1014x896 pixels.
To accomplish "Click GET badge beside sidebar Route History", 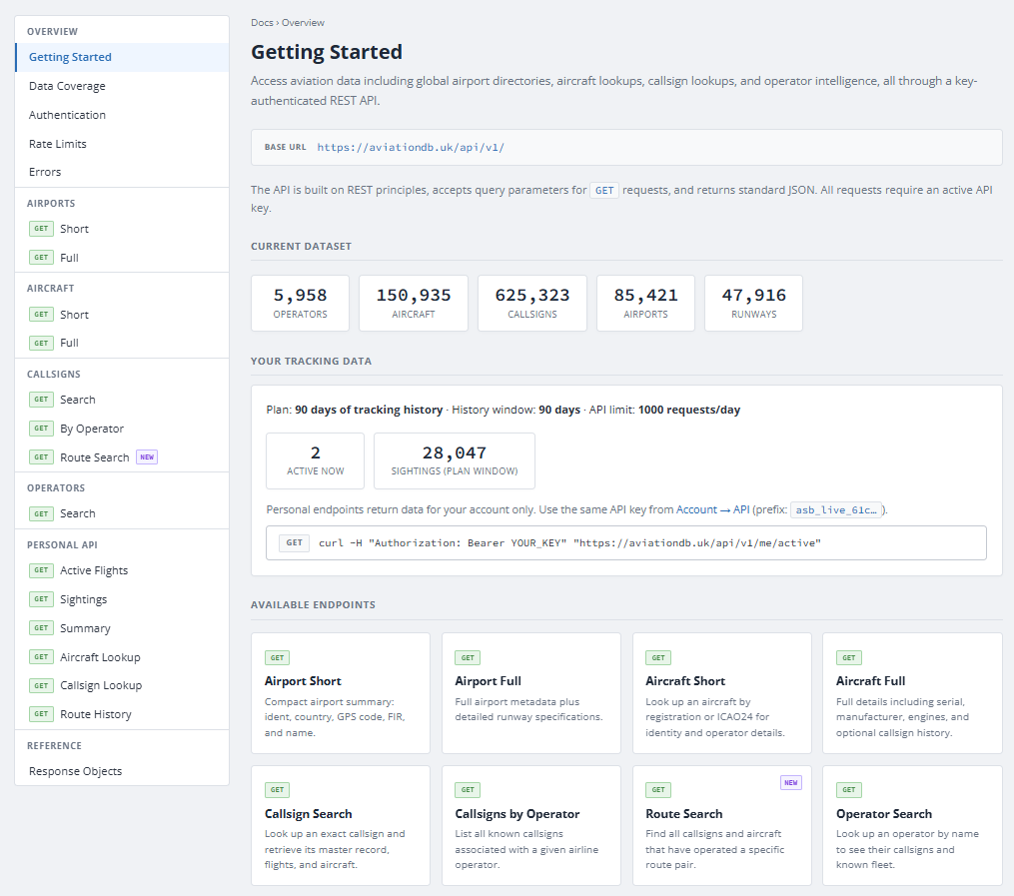I will (41, 714).
